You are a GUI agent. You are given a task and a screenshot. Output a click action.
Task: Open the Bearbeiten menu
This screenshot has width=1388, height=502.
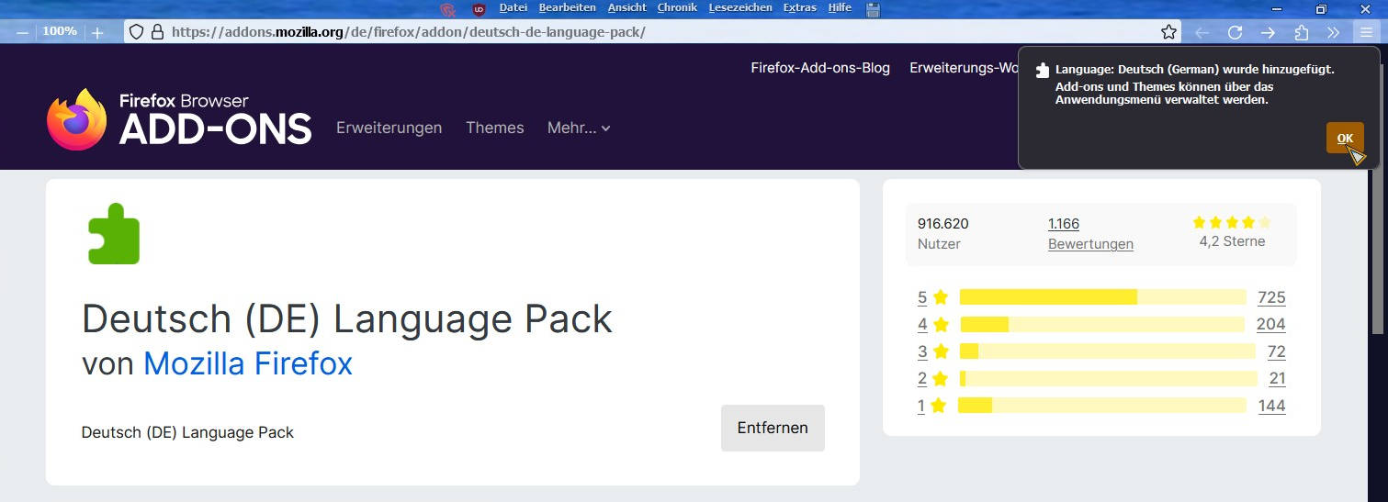tap(567, 8)
